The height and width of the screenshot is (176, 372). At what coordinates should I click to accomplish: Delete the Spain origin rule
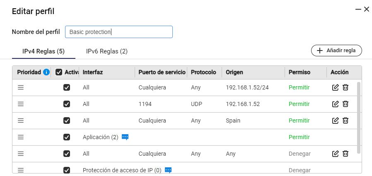(345, 121)
